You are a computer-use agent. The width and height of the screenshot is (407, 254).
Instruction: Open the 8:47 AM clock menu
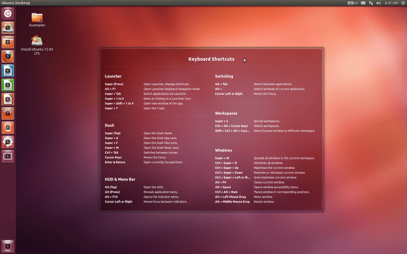coord(390,3)
